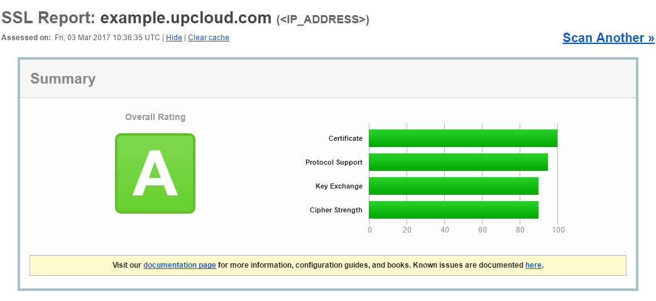Click the Key Exchange score bar
The image size is (656, 301).
point(454,186)
